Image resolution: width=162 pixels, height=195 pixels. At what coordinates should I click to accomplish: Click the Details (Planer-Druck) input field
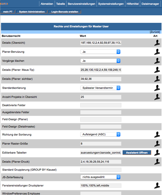101,162
